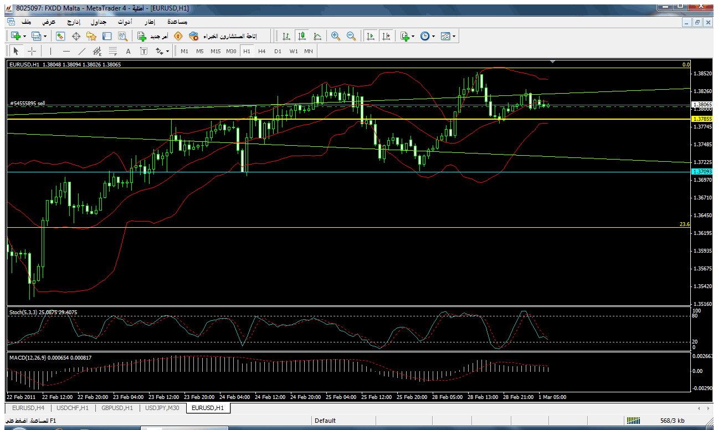Click the clock Periods icon
Image resolution: width=718 pixels, height=430 pixels.
425,36
